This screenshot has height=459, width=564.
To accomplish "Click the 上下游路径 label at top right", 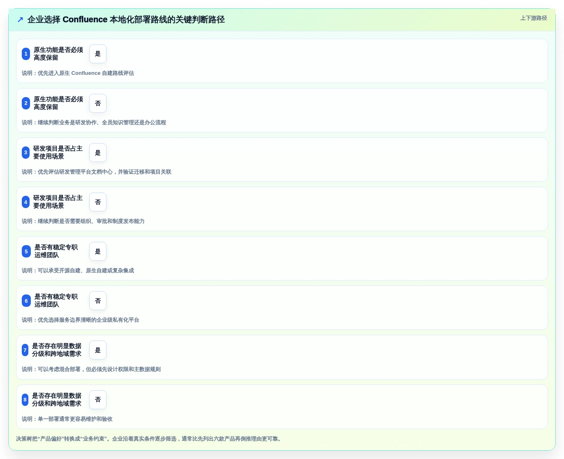I will (x=534, y=18).
